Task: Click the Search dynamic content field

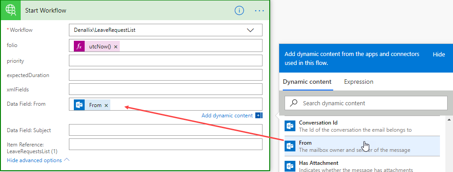Action: pos(366,103)
